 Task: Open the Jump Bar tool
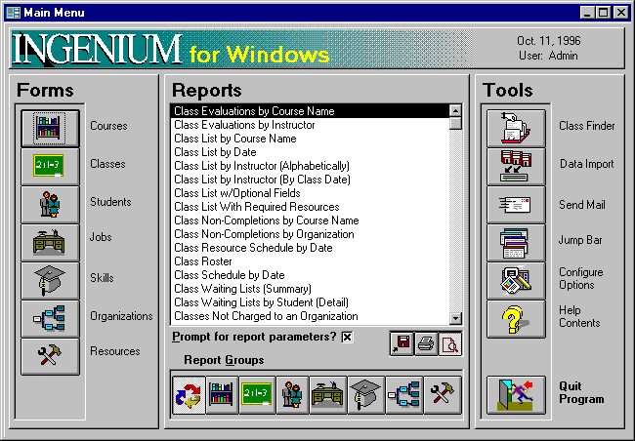coord(516,243)
